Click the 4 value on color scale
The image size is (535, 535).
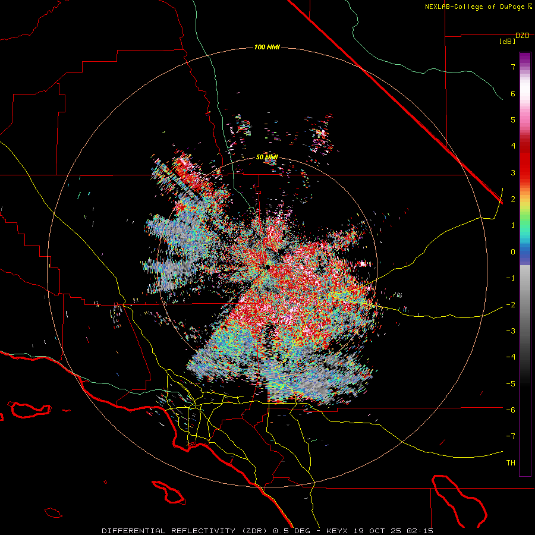pos(513,146)
